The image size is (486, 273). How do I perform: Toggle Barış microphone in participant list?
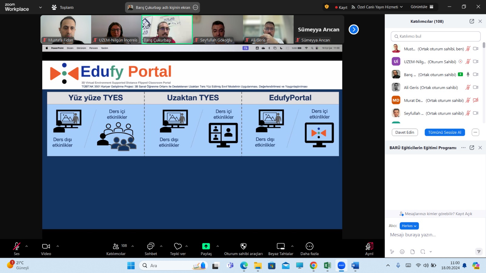click(468, 74)
